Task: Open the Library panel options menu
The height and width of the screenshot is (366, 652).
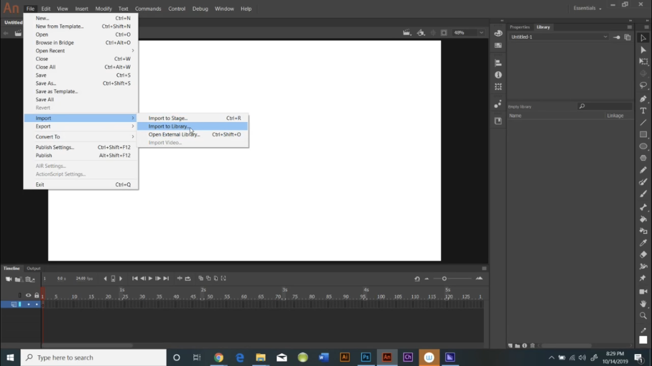Action: [630, 27]
